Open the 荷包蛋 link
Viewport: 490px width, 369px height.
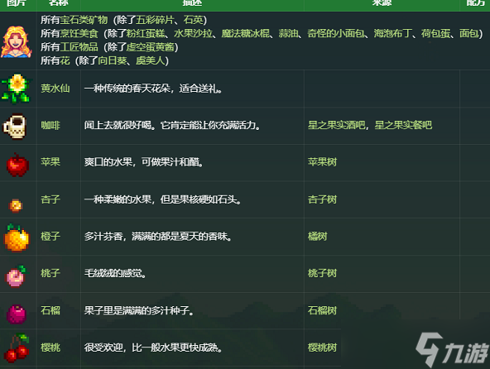(435, 33)
